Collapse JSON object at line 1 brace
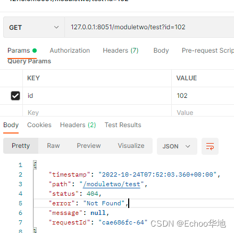234x233 pixels. click(35, 165)
